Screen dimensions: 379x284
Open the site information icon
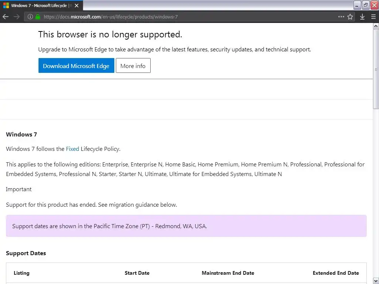[30, 17]
